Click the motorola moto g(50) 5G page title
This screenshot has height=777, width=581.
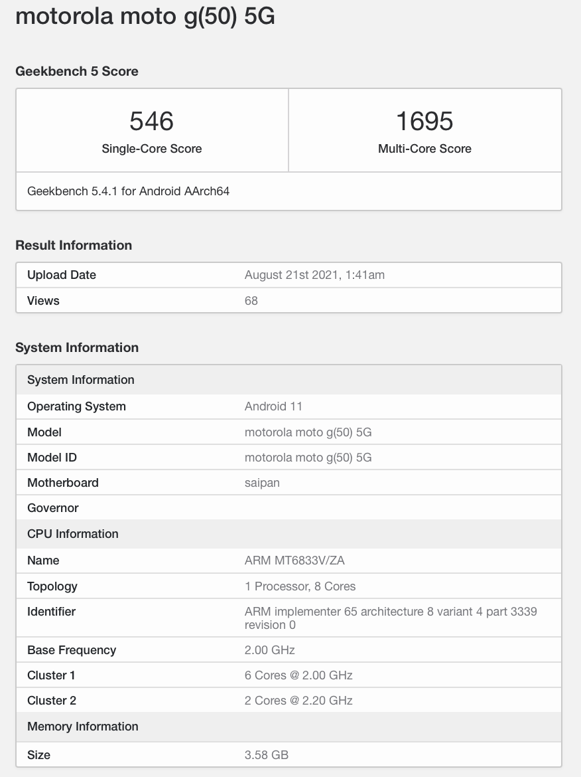click(x=145, y=16)
